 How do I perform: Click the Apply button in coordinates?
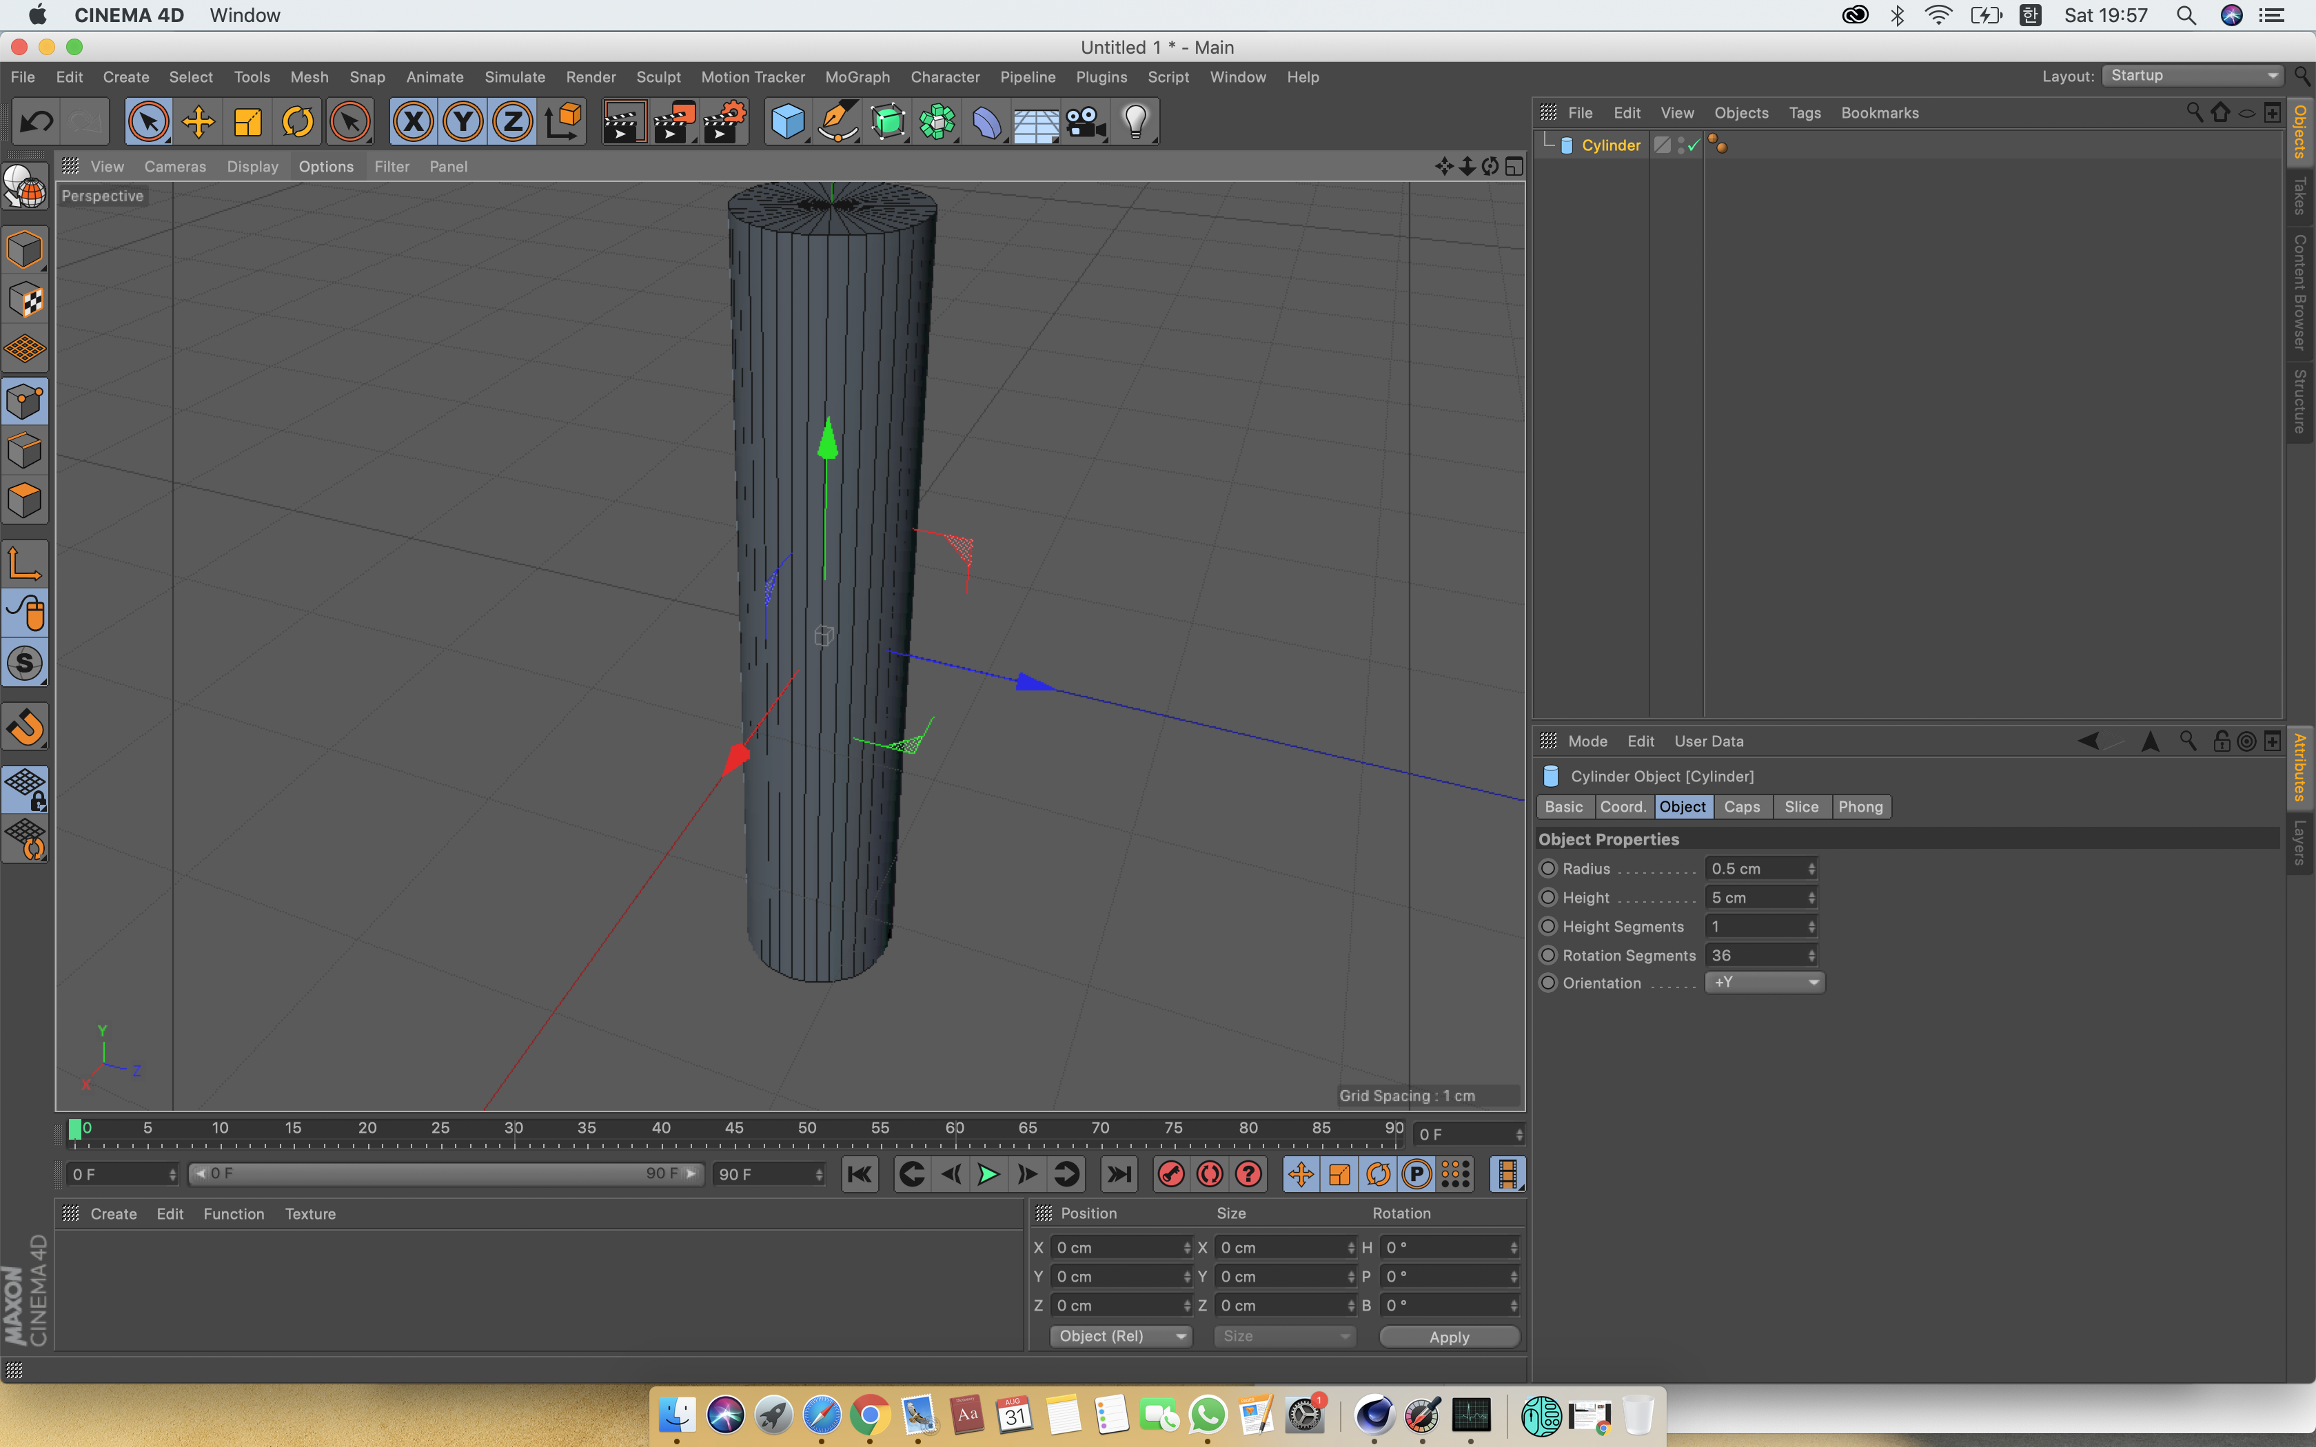pos(1447,1335)
